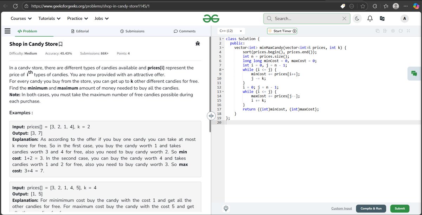
Task: Open the browser favorites list
Action: pyautogui.click(x=385, y=6)
